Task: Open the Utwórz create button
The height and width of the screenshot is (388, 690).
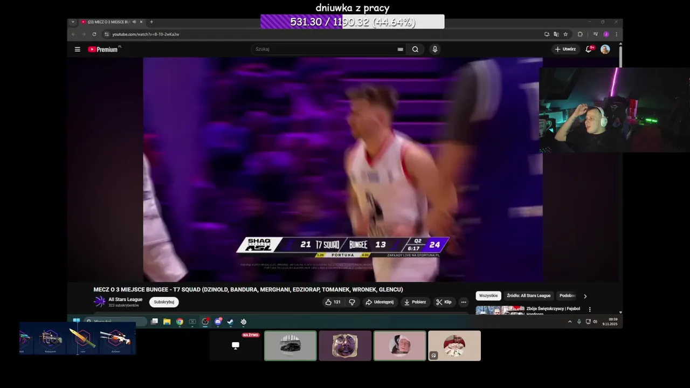Action: click(565, 49)
